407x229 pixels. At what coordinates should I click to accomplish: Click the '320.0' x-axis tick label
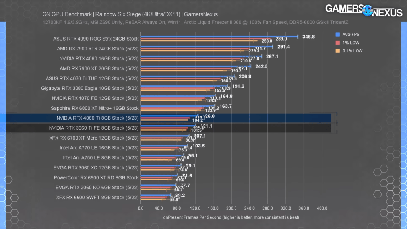pyautogui.click(x=286, y=208)
